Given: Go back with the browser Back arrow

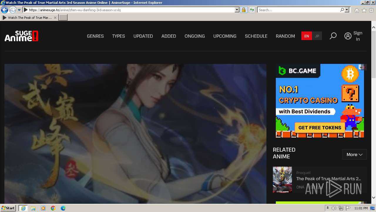Looking at the screenshot, I should (x=4, y=10).
